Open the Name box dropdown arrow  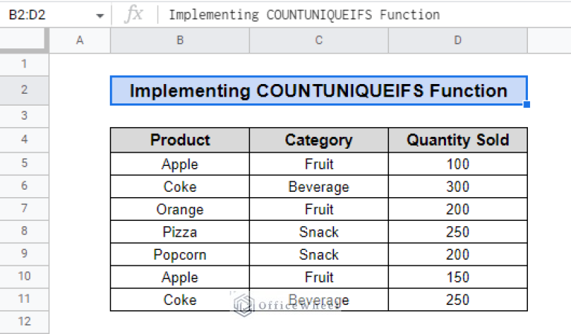click(x=100, y=16)
